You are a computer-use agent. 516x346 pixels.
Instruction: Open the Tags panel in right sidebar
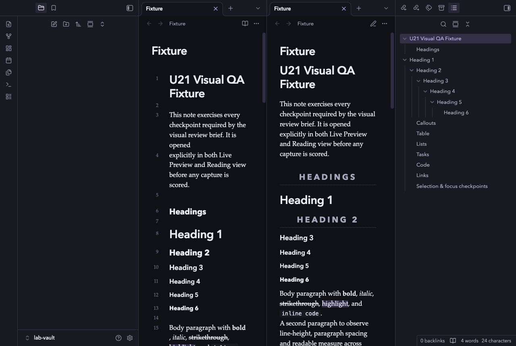[429, 8]
